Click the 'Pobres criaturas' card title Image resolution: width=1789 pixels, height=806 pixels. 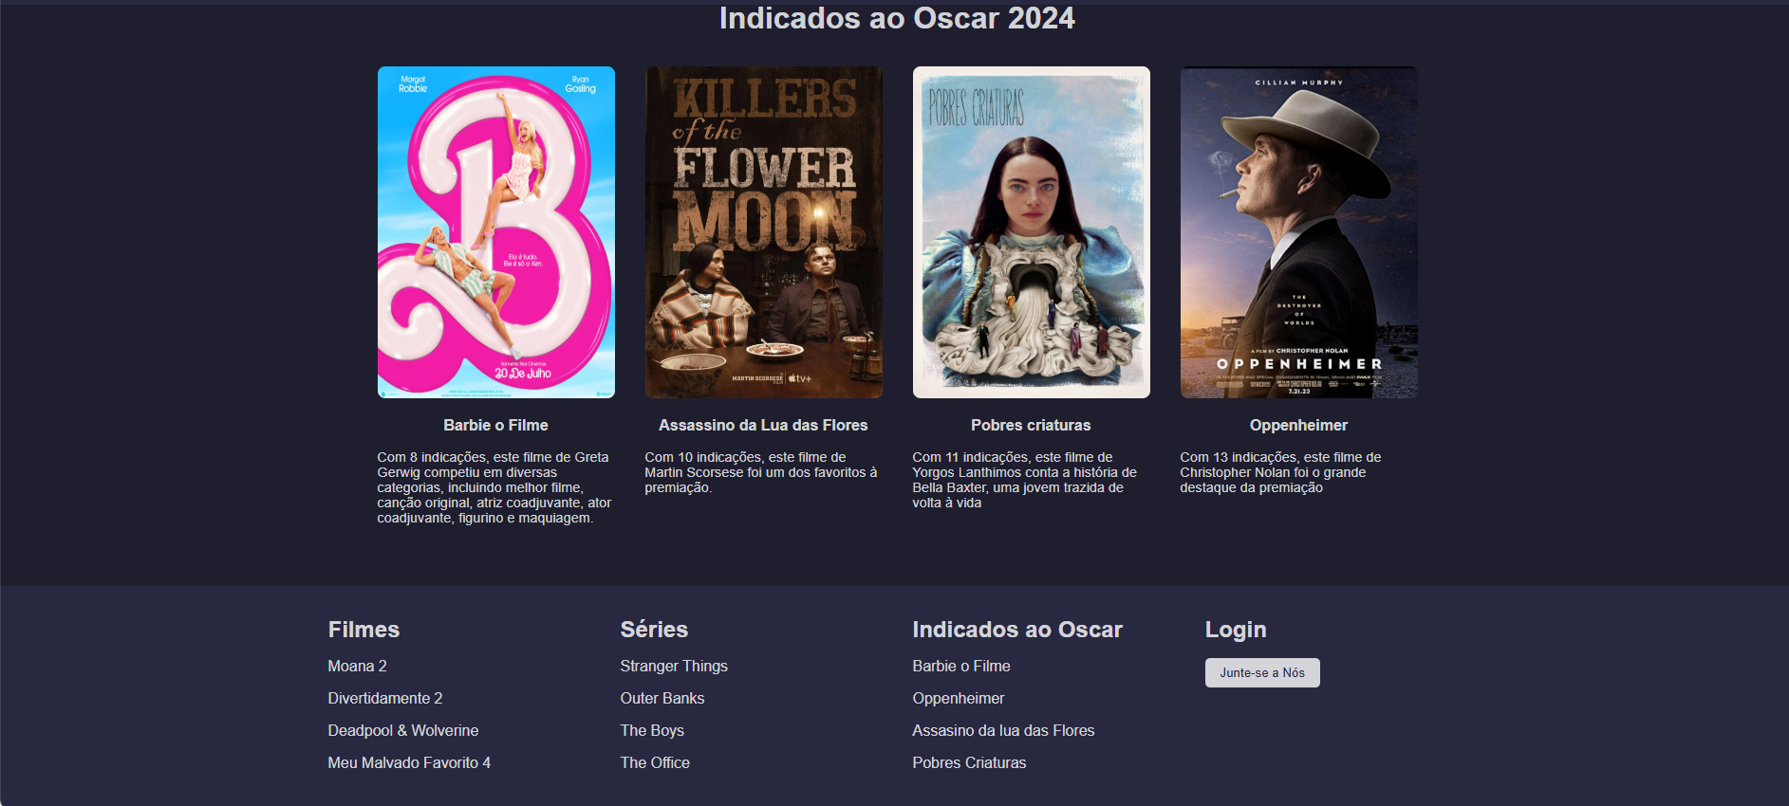coord(1031,425)
